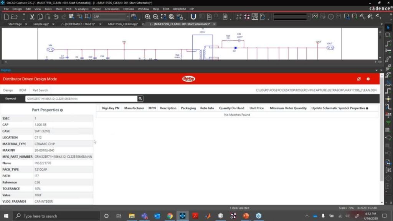Open the PSpice menu
393x221 pixels.
96,9
